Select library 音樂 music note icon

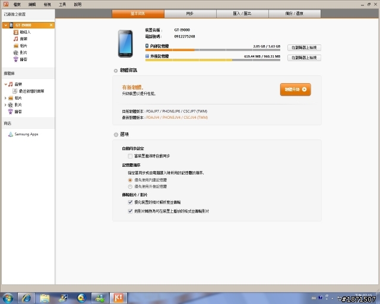click(11, 84)
